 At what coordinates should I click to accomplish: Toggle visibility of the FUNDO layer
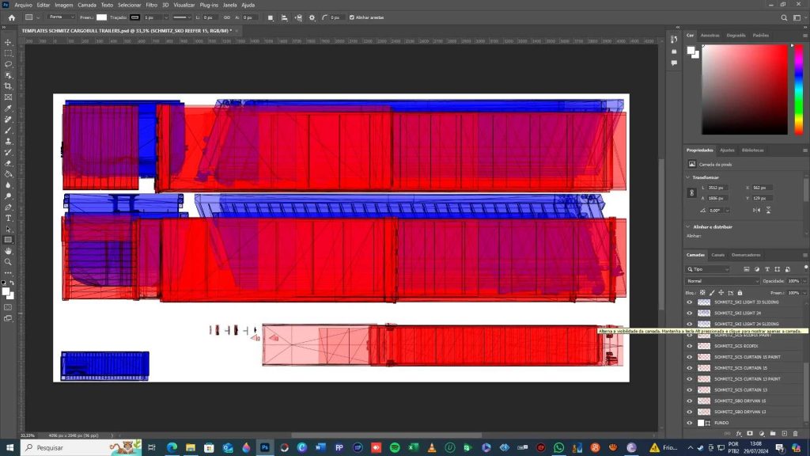(690, 422)
